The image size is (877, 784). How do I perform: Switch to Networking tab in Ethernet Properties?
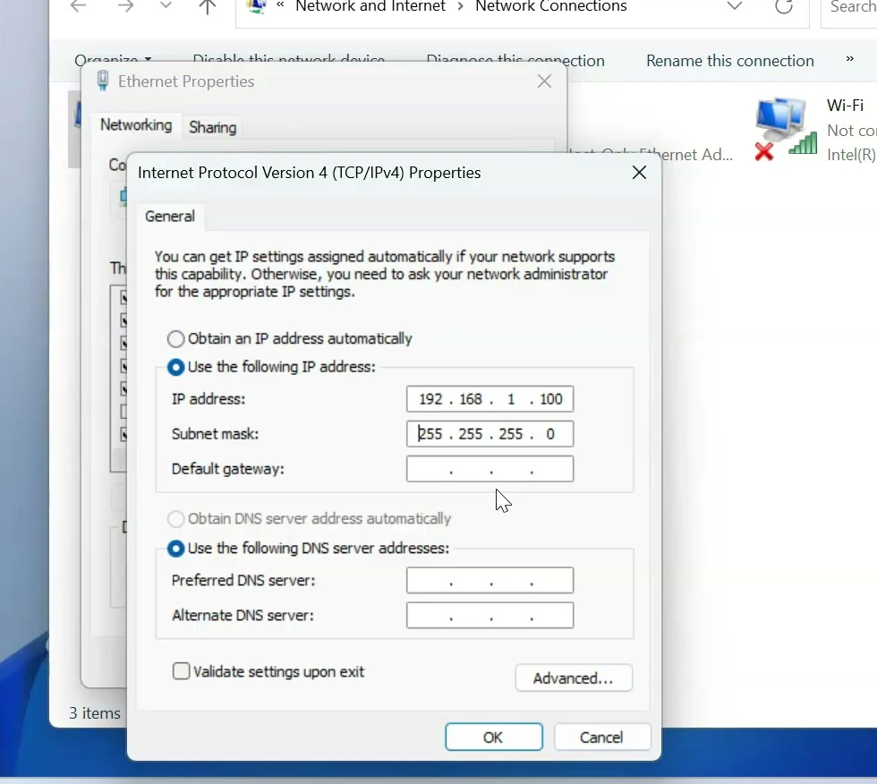[x=136, y=124]
